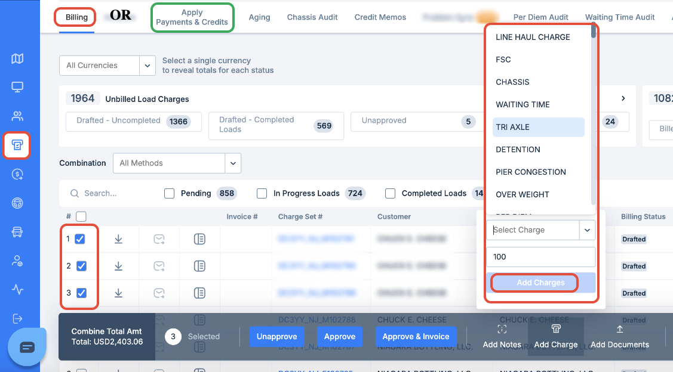
Task: Download invoice for row 1
Action: 118,239
